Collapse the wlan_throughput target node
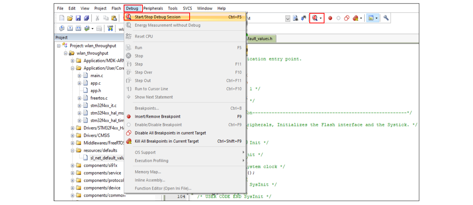 [66, 53]
